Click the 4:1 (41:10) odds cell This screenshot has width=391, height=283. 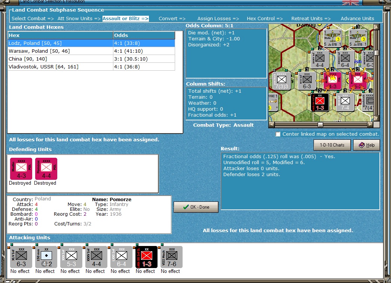click(x=144, y=51)
